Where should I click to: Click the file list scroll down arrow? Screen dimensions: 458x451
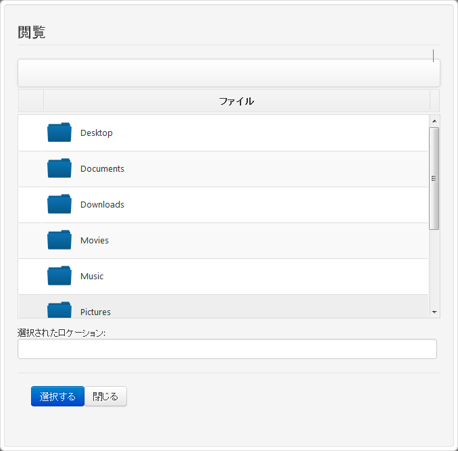coord(434,312)
